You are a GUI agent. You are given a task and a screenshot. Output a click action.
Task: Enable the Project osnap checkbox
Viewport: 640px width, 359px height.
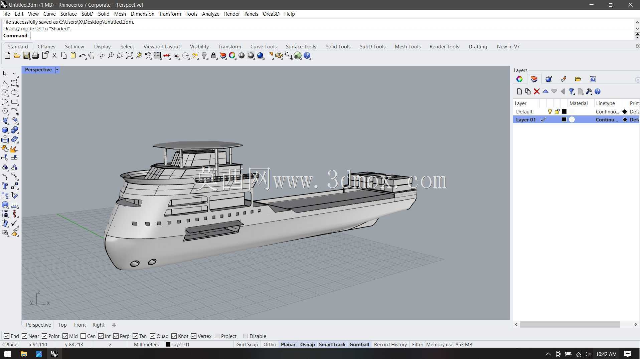(x=217, y=336)
